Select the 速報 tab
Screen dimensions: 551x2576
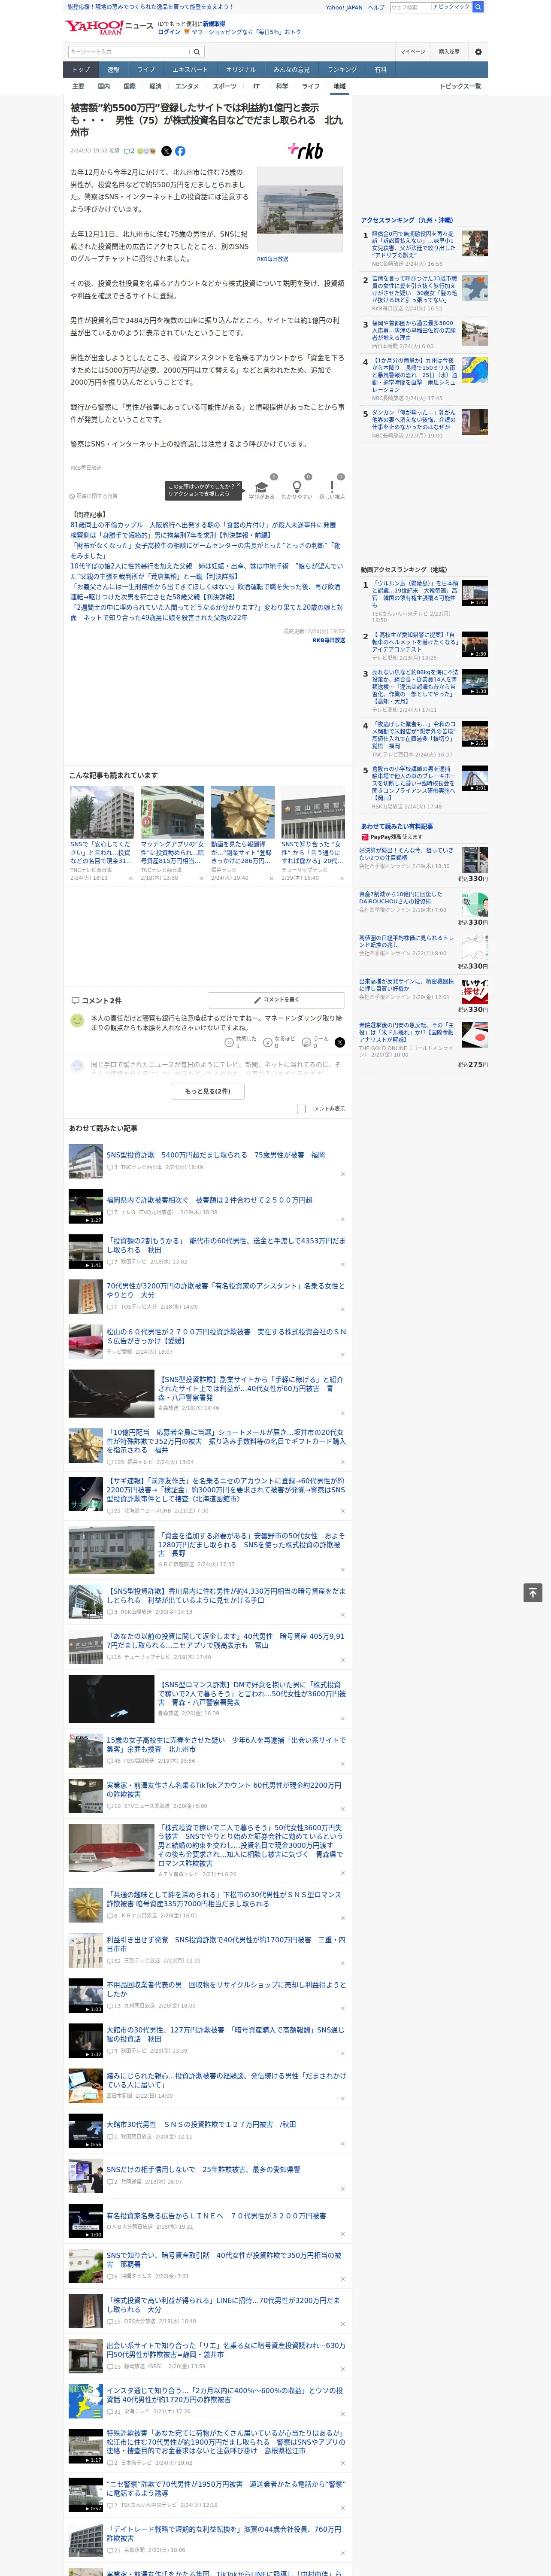tap(113, 70)
